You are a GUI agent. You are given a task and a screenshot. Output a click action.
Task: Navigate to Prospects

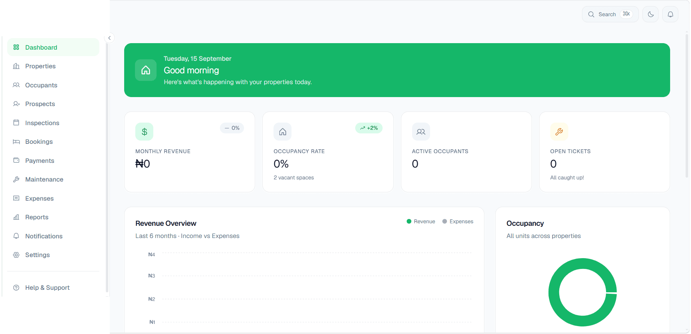pyautogui.click(x=53, y=104)
